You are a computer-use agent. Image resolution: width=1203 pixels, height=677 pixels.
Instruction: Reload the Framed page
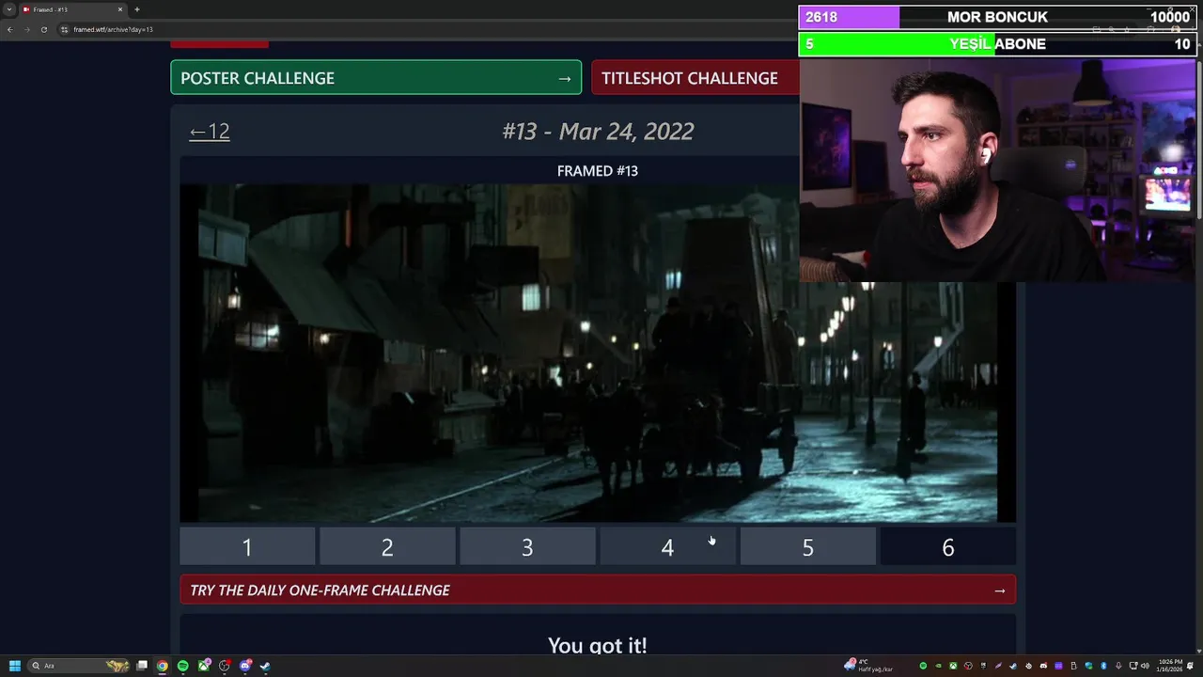point(43,29)
